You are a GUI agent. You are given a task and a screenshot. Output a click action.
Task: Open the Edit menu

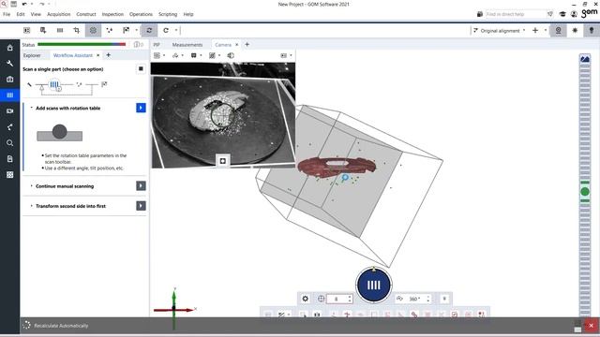point(21,14)
